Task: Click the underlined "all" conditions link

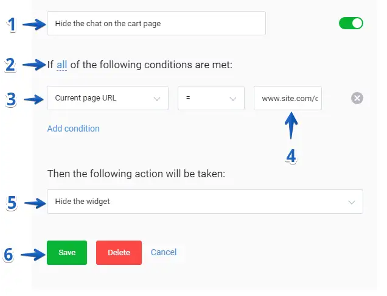Action: coord(62,64)
